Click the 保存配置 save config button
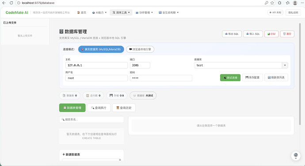305x166 pixels. click(x=252, y=77)
